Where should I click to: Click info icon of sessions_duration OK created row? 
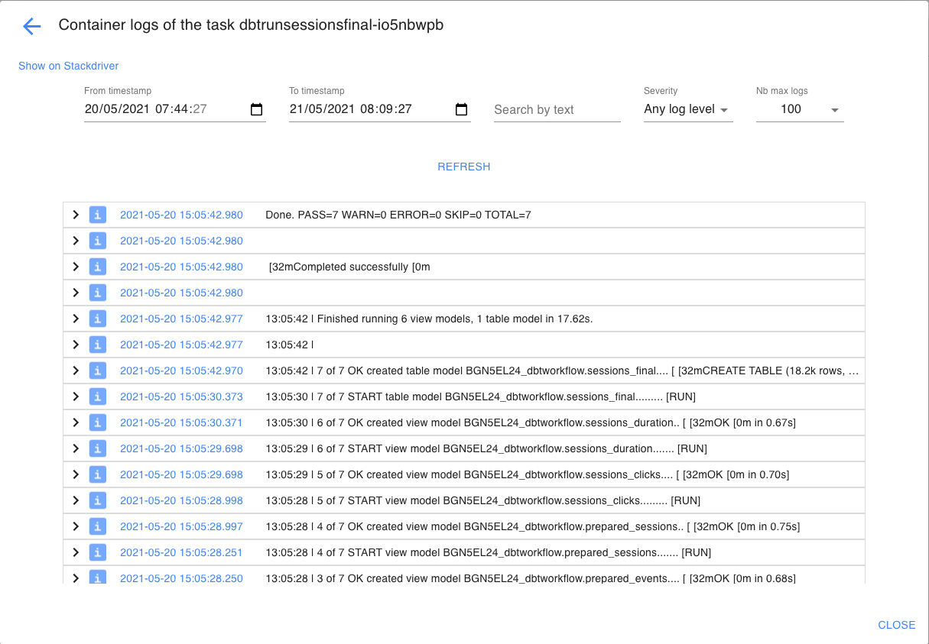[x=97, y=422]
